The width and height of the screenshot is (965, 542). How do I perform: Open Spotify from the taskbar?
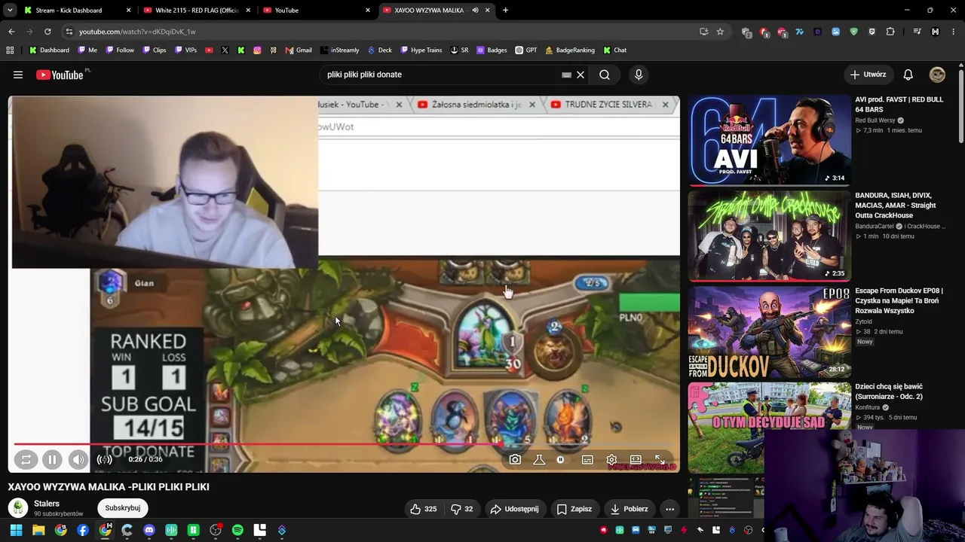[x=237, y=530]
